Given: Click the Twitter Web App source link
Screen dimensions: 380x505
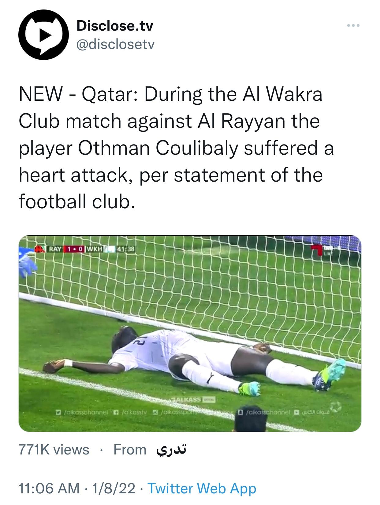Looking at the screenshot, I should 202,488.
